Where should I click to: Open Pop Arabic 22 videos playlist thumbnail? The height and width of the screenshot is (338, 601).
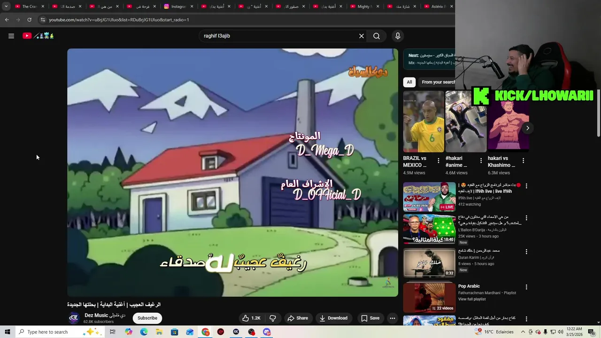[x=429, y=297]
